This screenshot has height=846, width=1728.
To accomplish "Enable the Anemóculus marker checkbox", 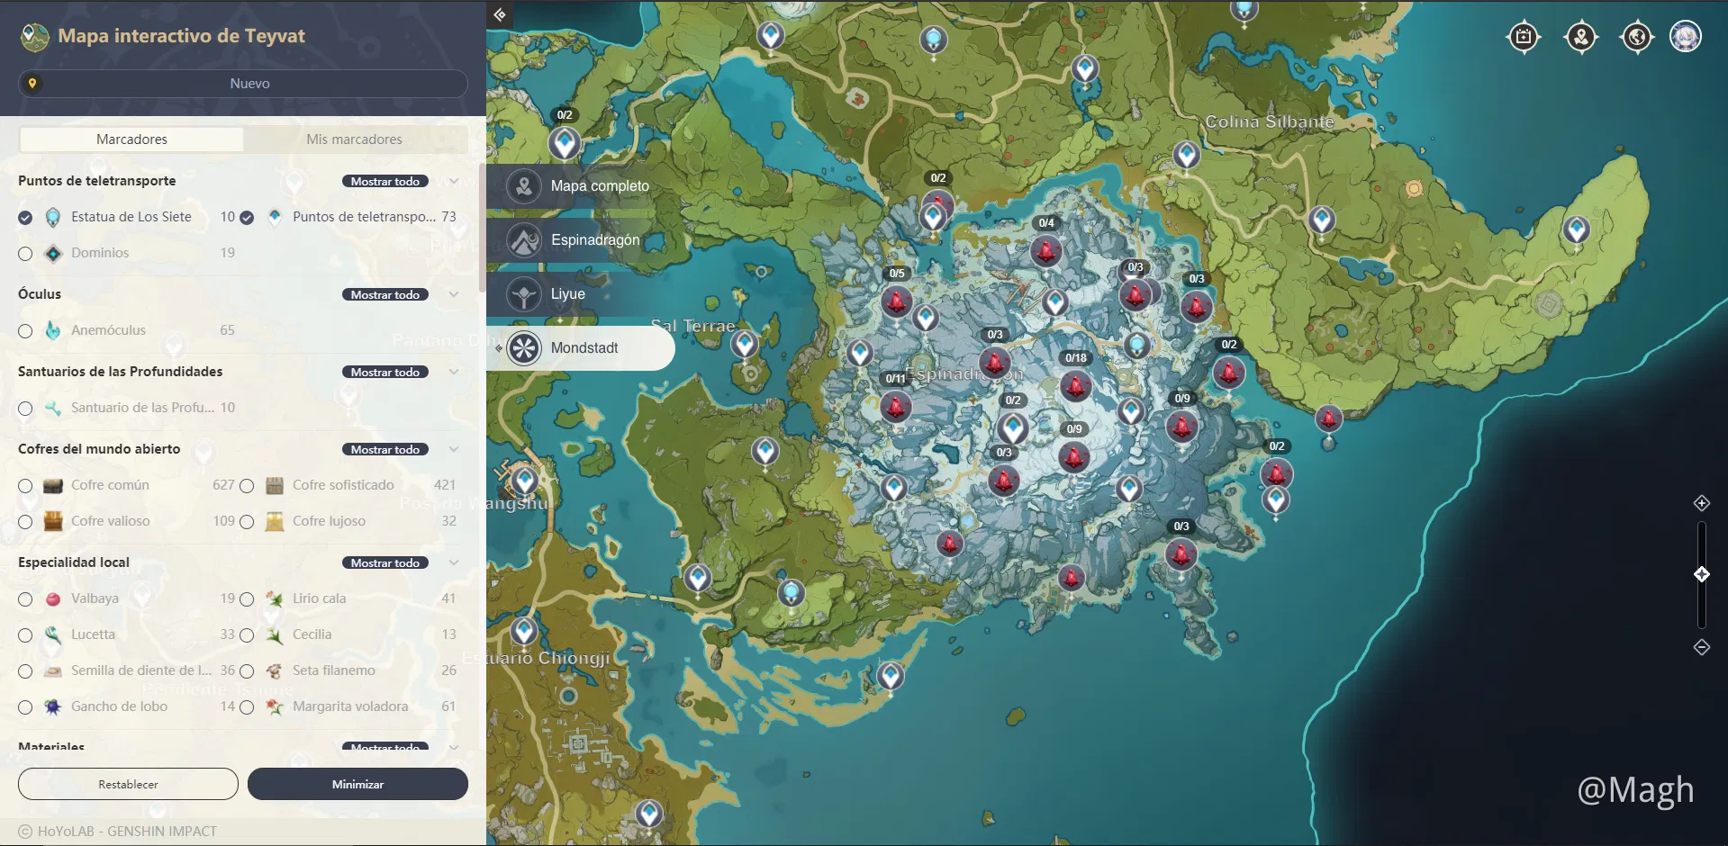I will (x=24, y=331).
